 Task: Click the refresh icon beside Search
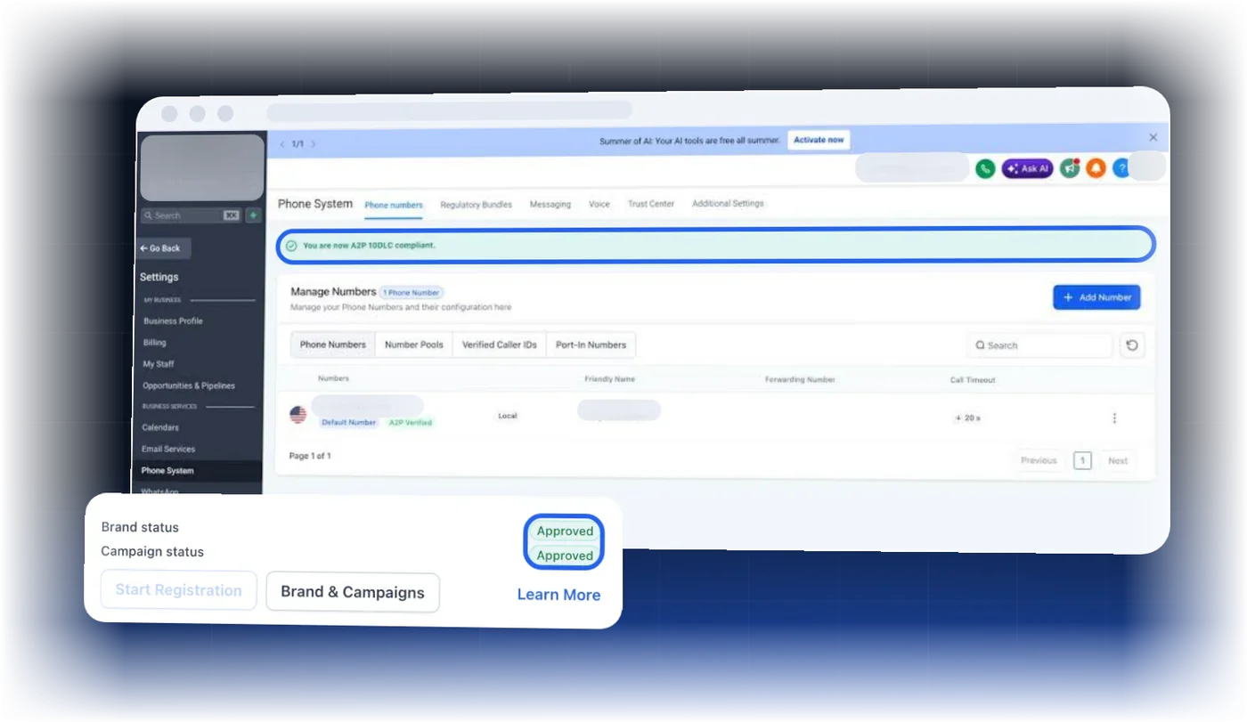1132,345
